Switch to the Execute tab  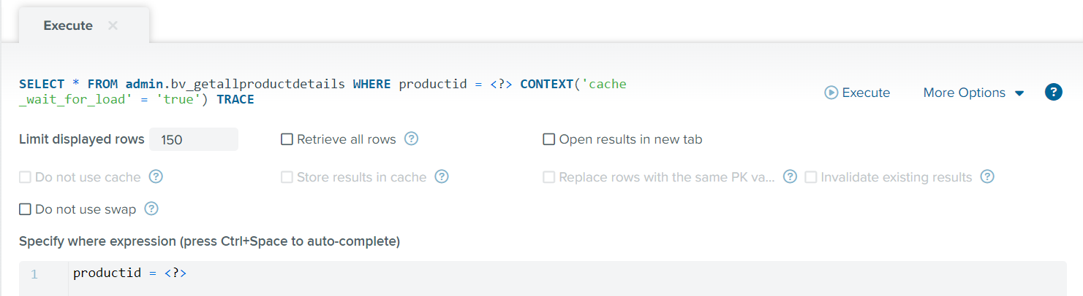pyautogui.click(x=68, y=26)
